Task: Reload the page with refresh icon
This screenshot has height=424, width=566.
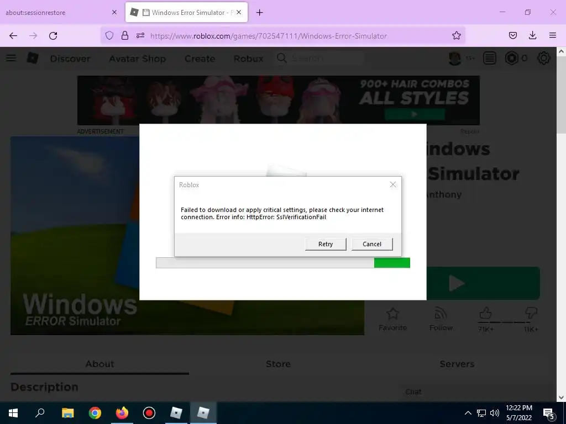Action: [x=53, y=36]
